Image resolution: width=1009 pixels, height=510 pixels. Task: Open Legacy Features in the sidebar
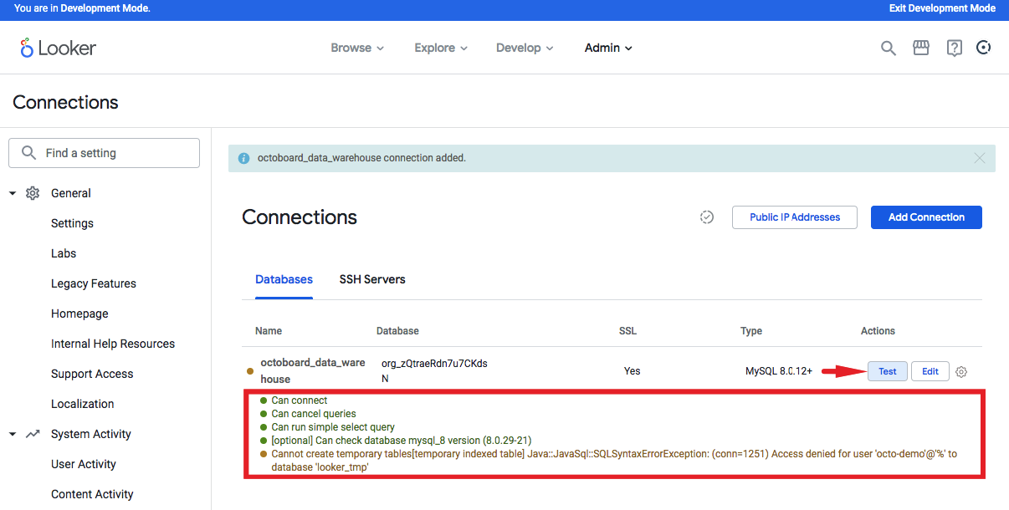coord(94,283)
